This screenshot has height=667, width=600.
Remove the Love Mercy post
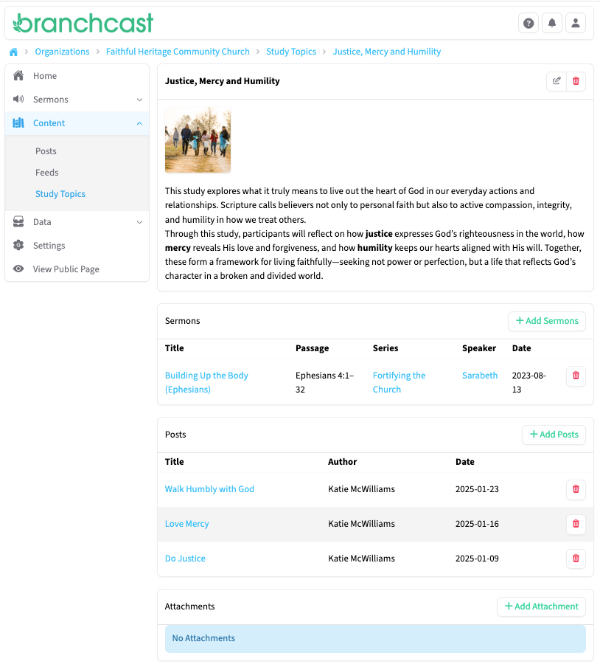click(x=576, y=524)
